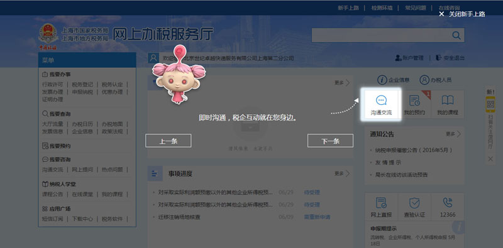Click the QR code scan icon

[x=490, y=104]
